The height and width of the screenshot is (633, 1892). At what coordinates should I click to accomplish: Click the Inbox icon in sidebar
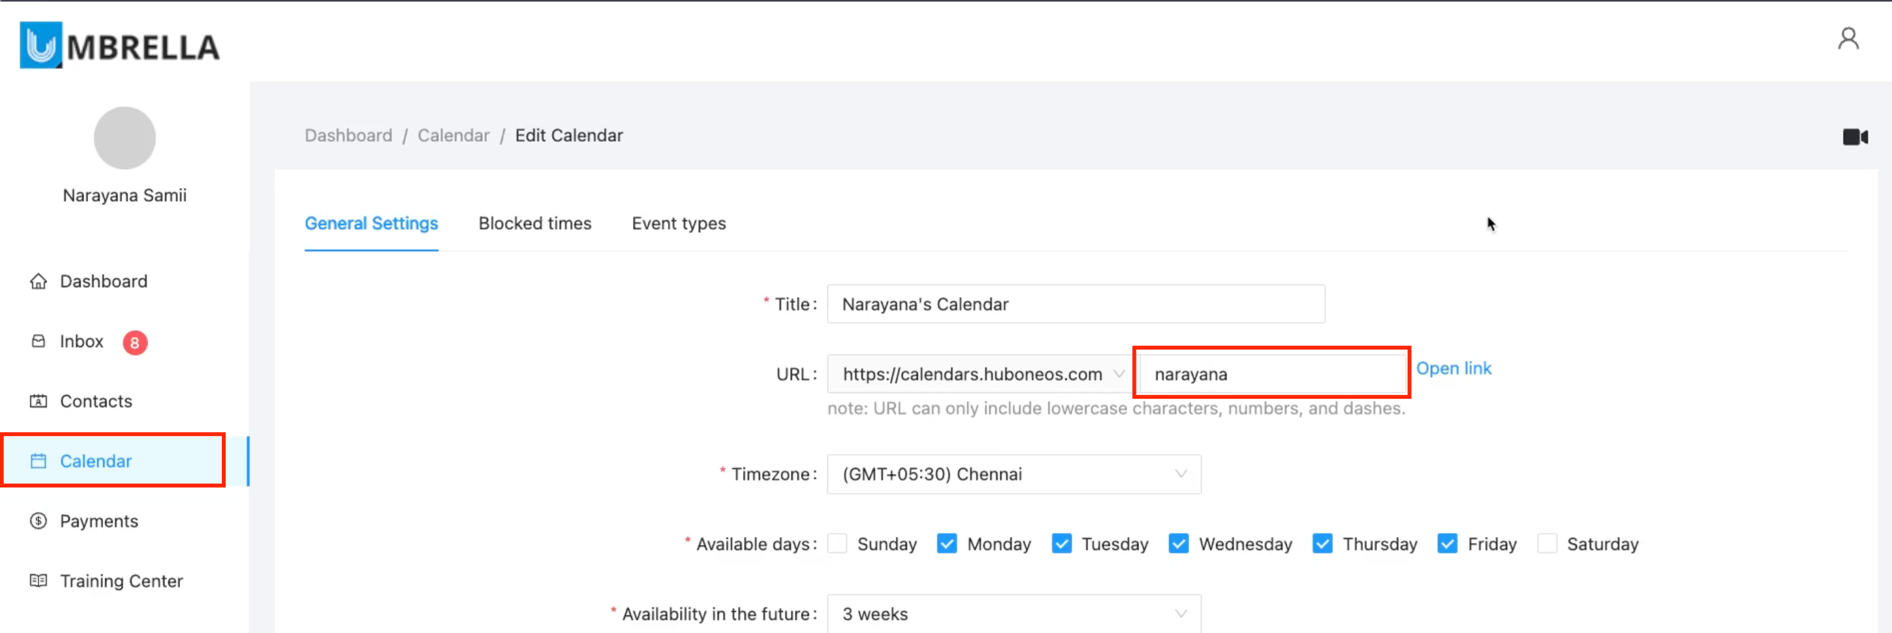coord(38,341)
